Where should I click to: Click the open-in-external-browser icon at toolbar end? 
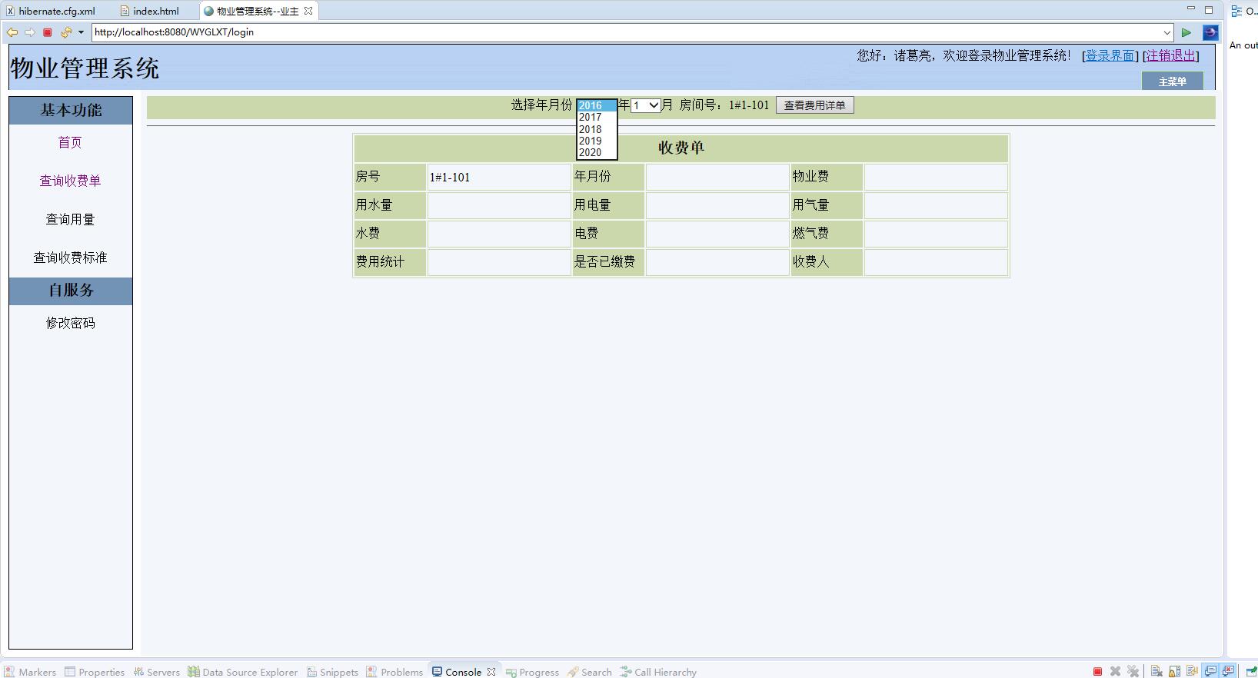coord(1210,32)
